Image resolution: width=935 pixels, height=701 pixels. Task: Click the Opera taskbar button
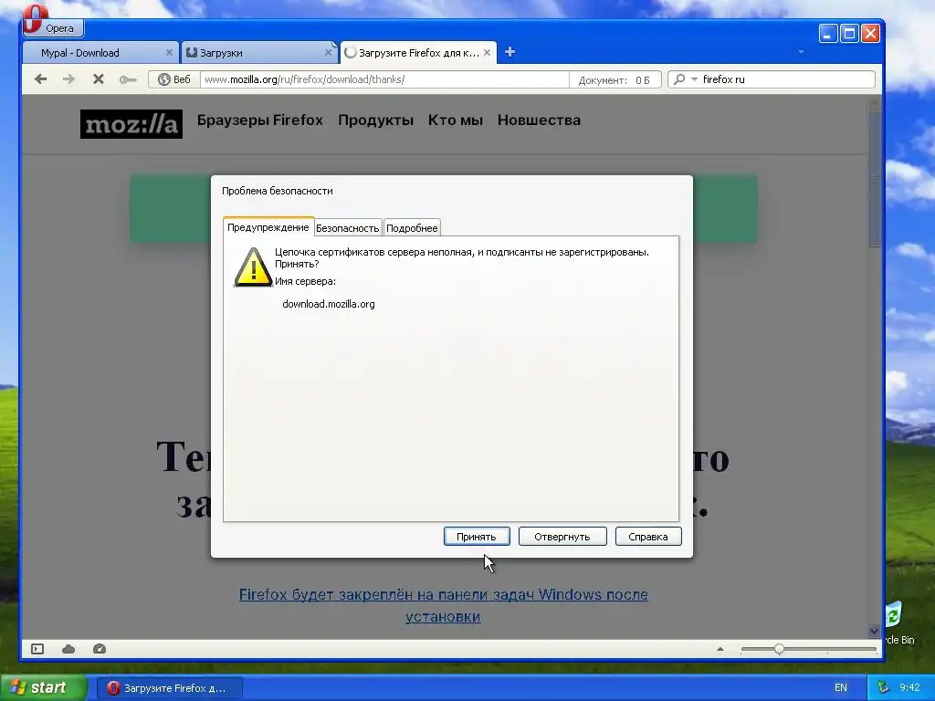pyautogui.click(x=170, y=688)
